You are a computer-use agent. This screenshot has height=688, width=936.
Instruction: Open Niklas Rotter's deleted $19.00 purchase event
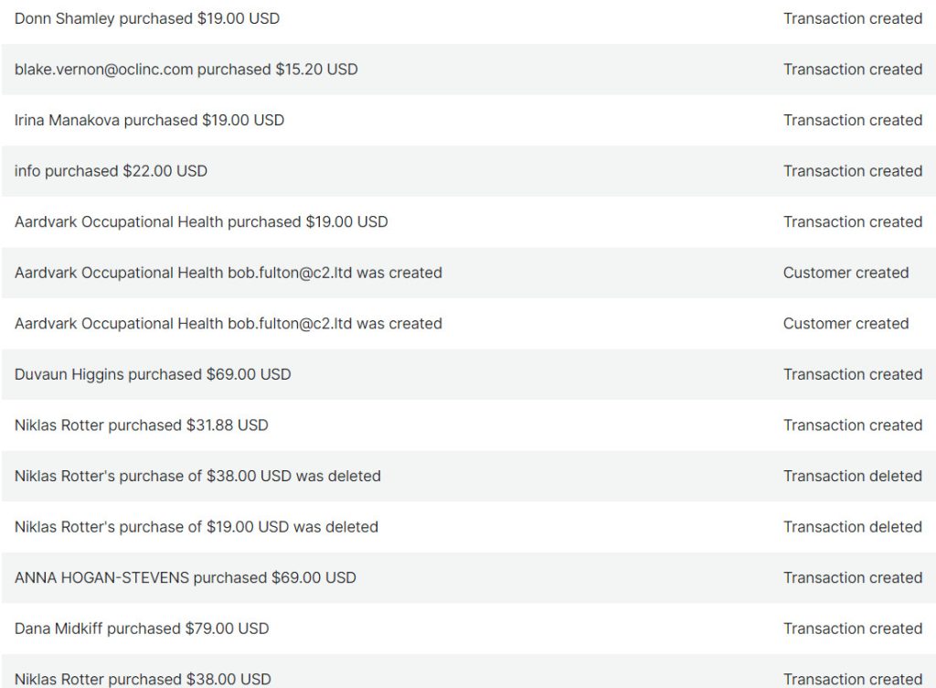pos(197,527)
